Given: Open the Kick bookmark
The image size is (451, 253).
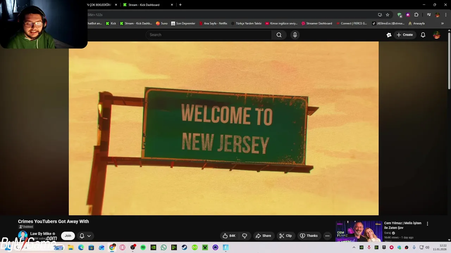Looking at the screenshot, I should coord(111,24).
